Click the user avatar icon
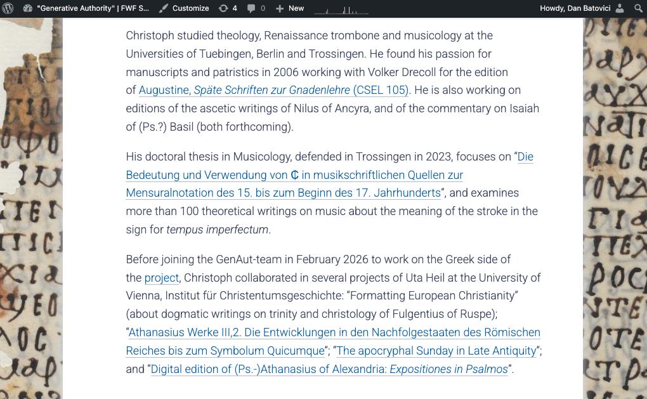Viewport: 647px width, 399px height. coord(620,8)
